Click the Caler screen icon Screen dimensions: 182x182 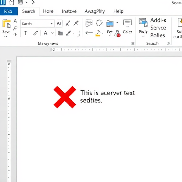click(x=127, y=23)
